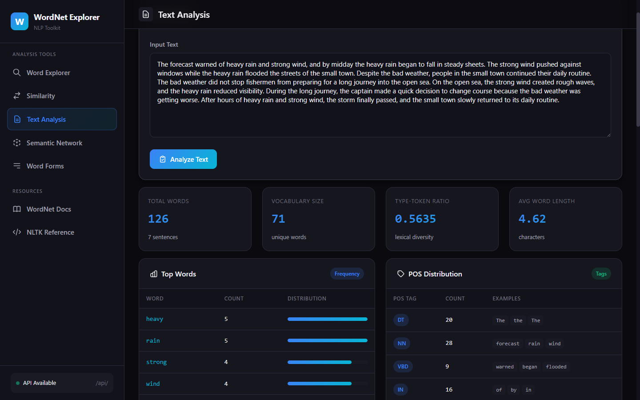The width and height of the screenshot is (640, 400).
Task: Click the word 'strong' in Top Words
Action: [156, 362]
